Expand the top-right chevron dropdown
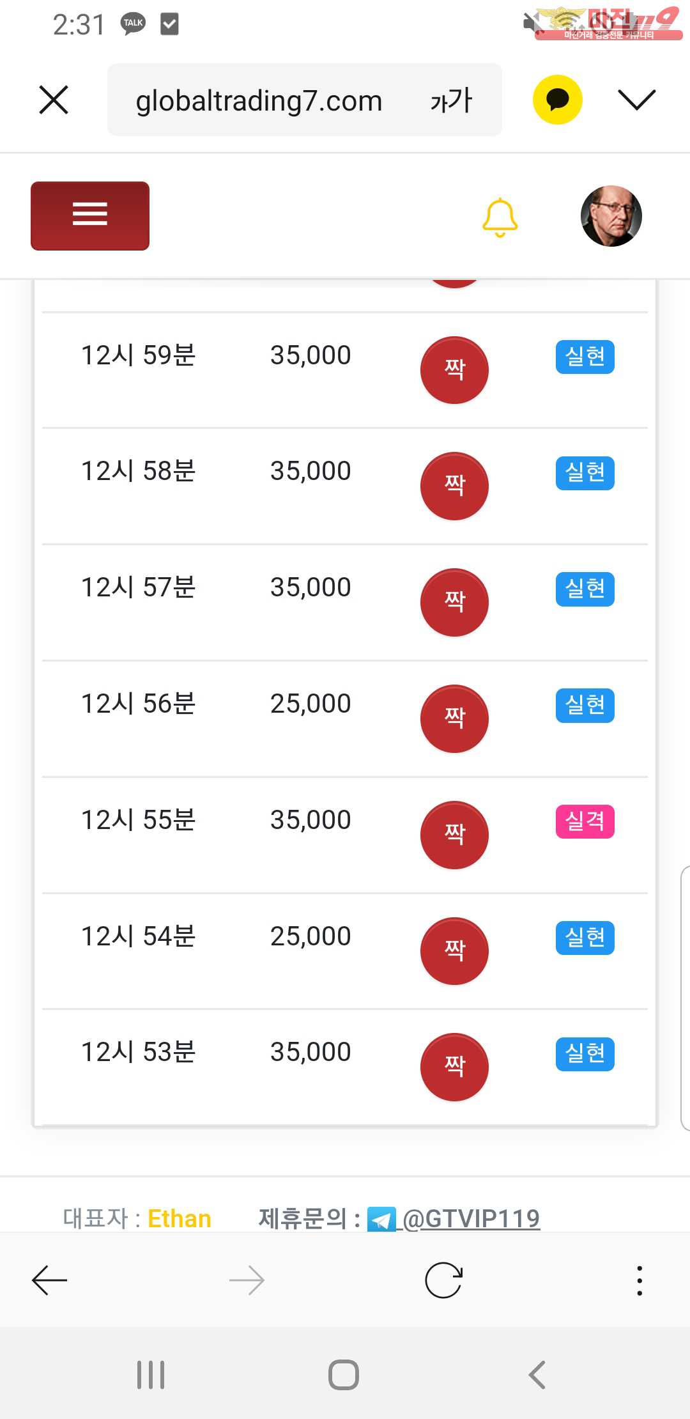The image size is (690, 1419). tap(636, 100)
